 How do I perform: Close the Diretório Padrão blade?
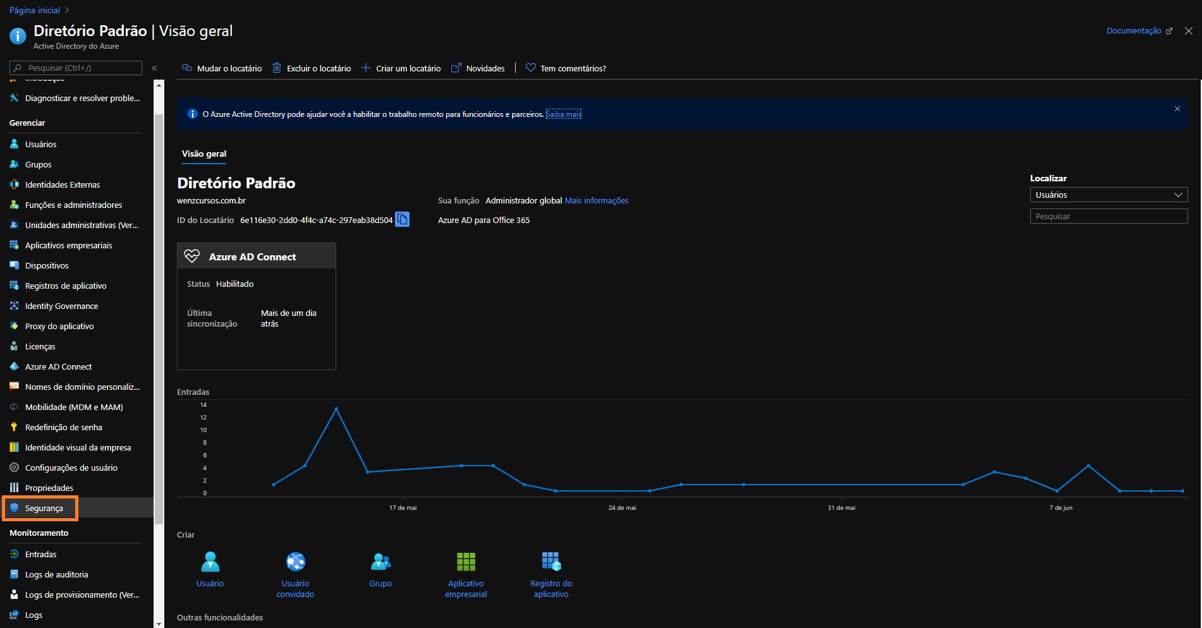coord(1189,30)
